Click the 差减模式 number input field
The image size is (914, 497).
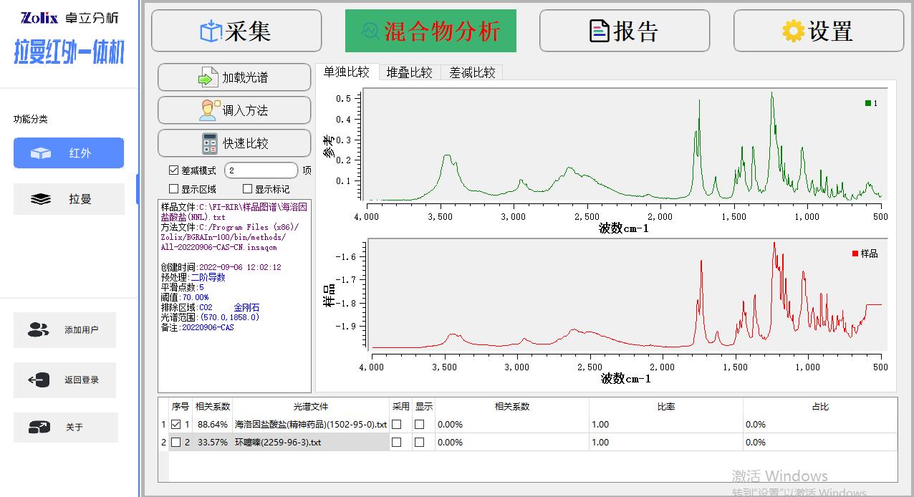pos(261,170)
